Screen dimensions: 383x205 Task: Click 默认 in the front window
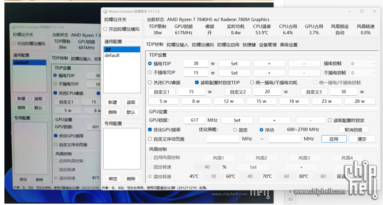(x=131, y=112)
